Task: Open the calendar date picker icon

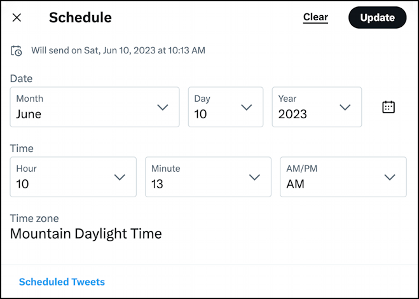Action: [388, 107]
